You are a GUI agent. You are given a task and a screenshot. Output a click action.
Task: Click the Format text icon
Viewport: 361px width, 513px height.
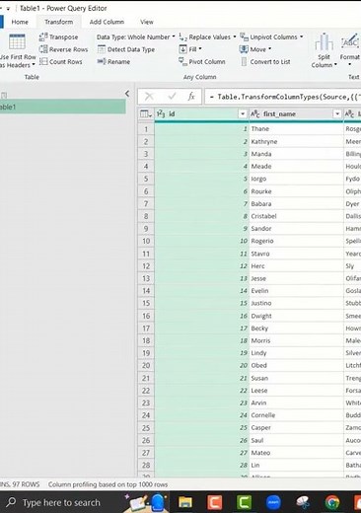point(350,42)
